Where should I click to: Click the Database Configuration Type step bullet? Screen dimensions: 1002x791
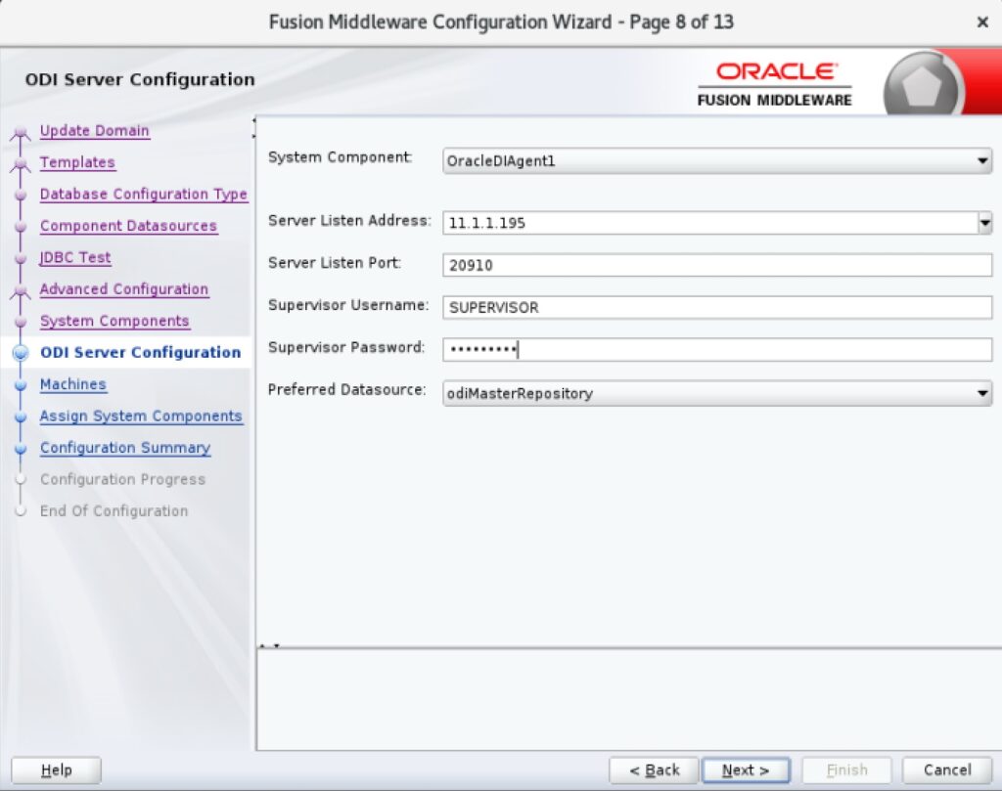(x=21, y=195)
